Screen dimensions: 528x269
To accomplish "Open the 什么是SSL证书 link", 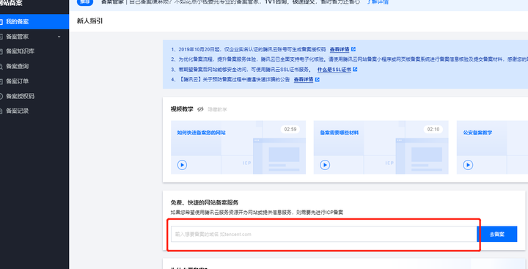I will [334, 70].
